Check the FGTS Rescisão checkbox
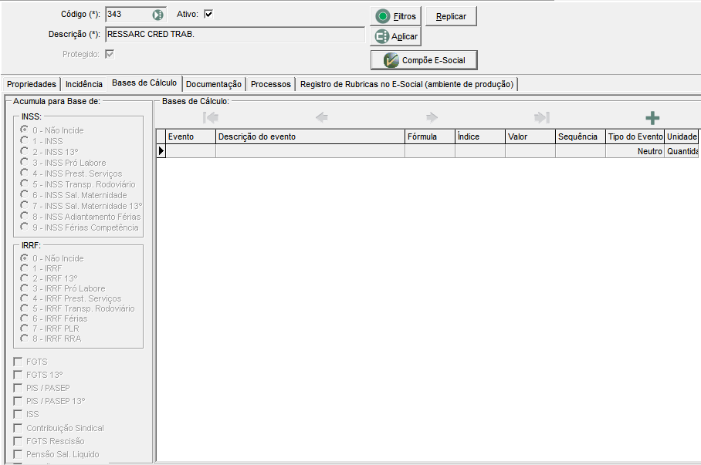This screenshot has height=465, width=701. point(18,441)
